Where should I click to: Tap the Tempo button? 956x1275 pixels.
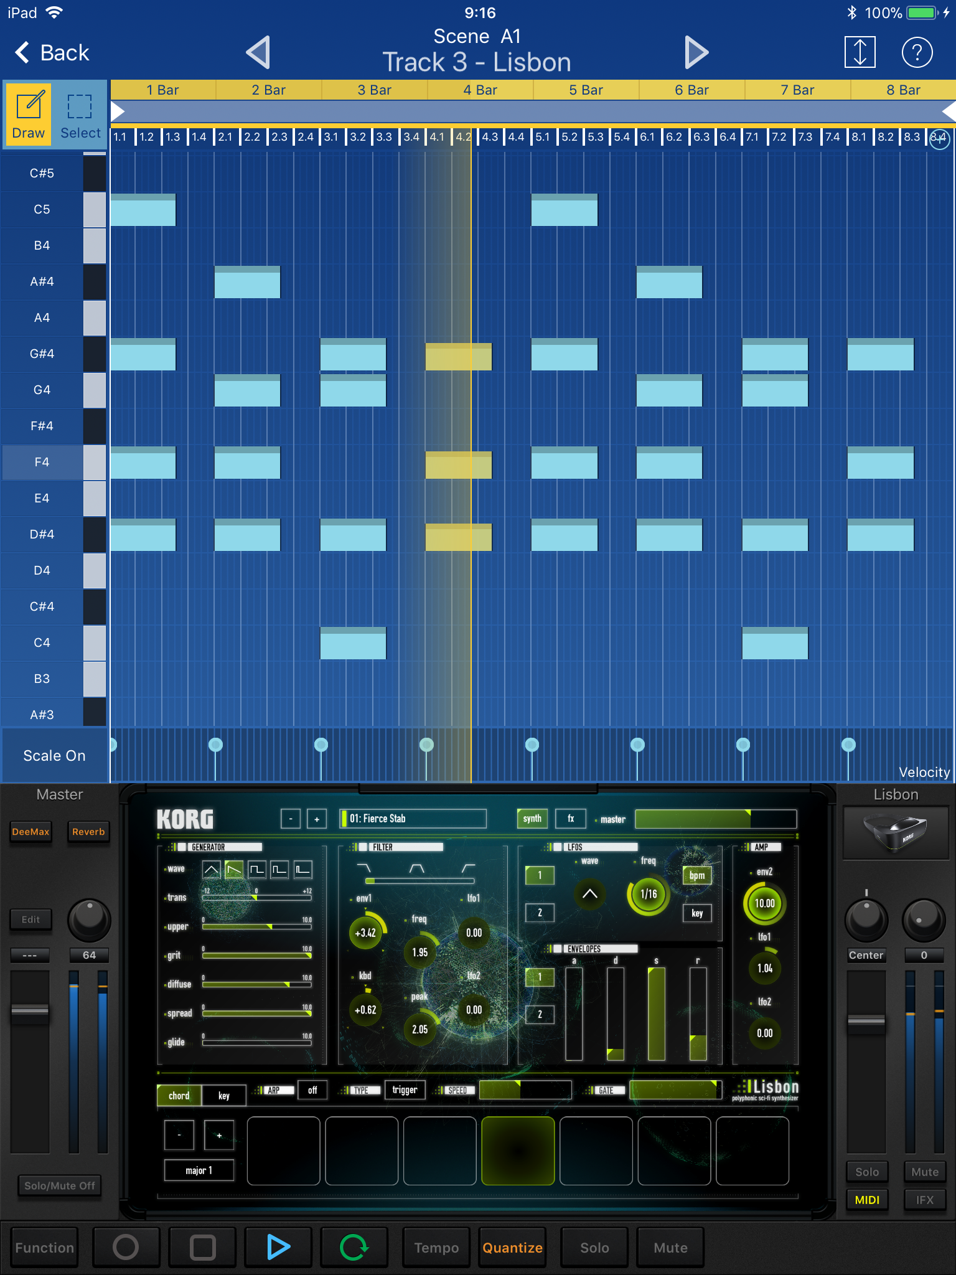coord(436,1247)
